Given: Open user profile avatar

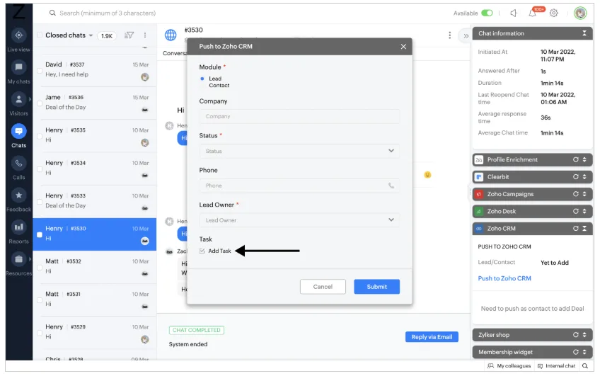Looking at the screenshot, I should coord(580,13).
